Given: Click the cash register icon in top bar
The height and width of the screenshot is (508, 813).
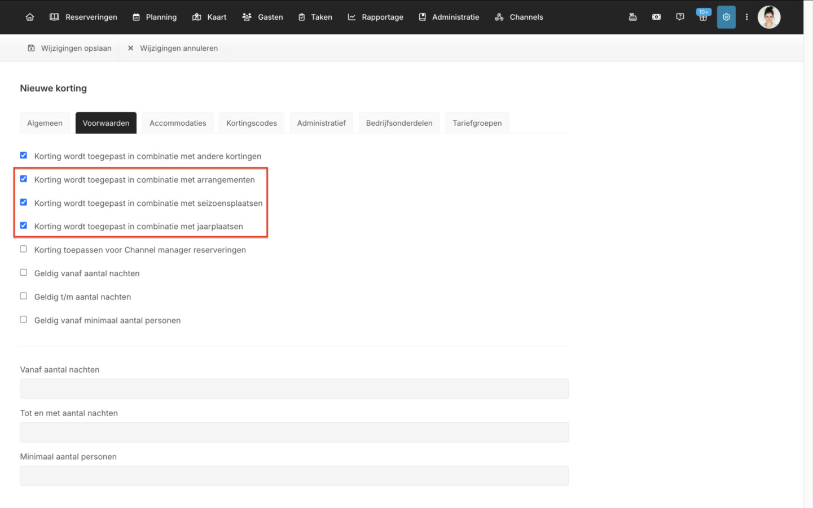Looking at the screenshot, I should tap(632, 17).
